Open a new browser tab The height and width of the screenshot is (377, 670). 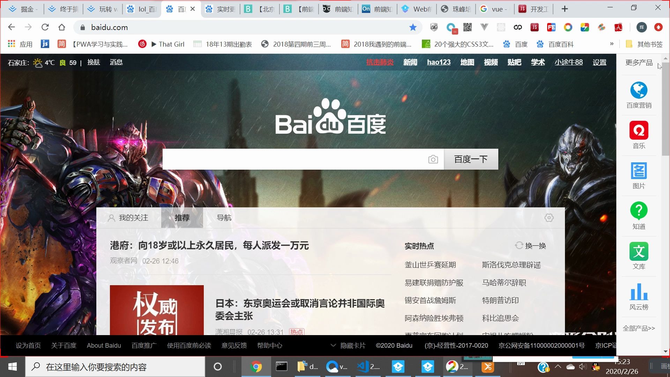[x=565, y=9]
